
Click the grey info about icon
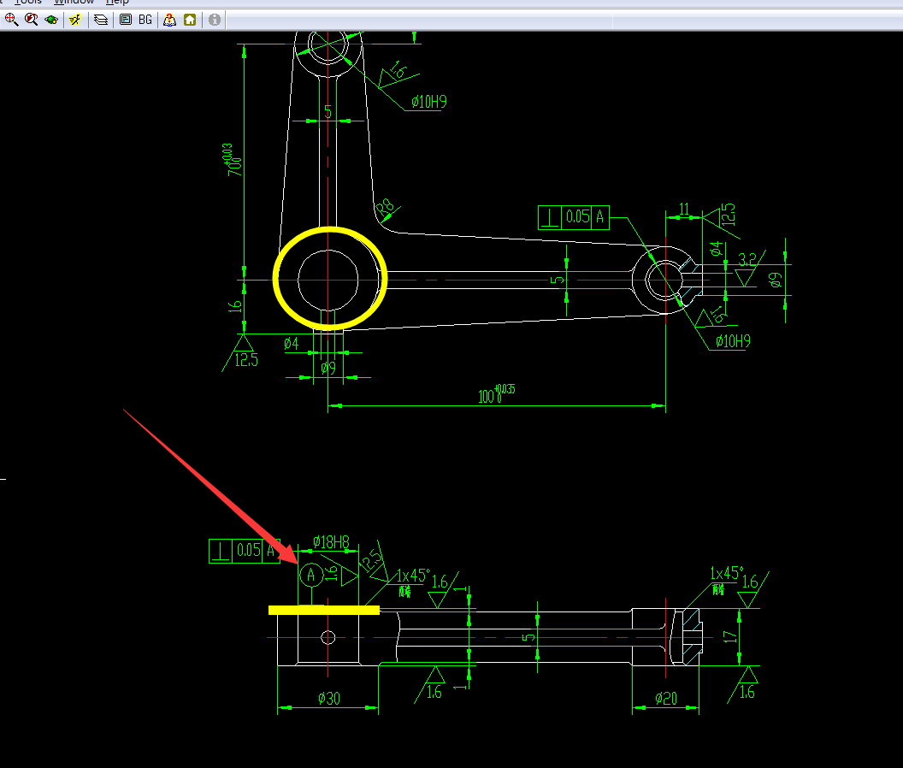215,20
